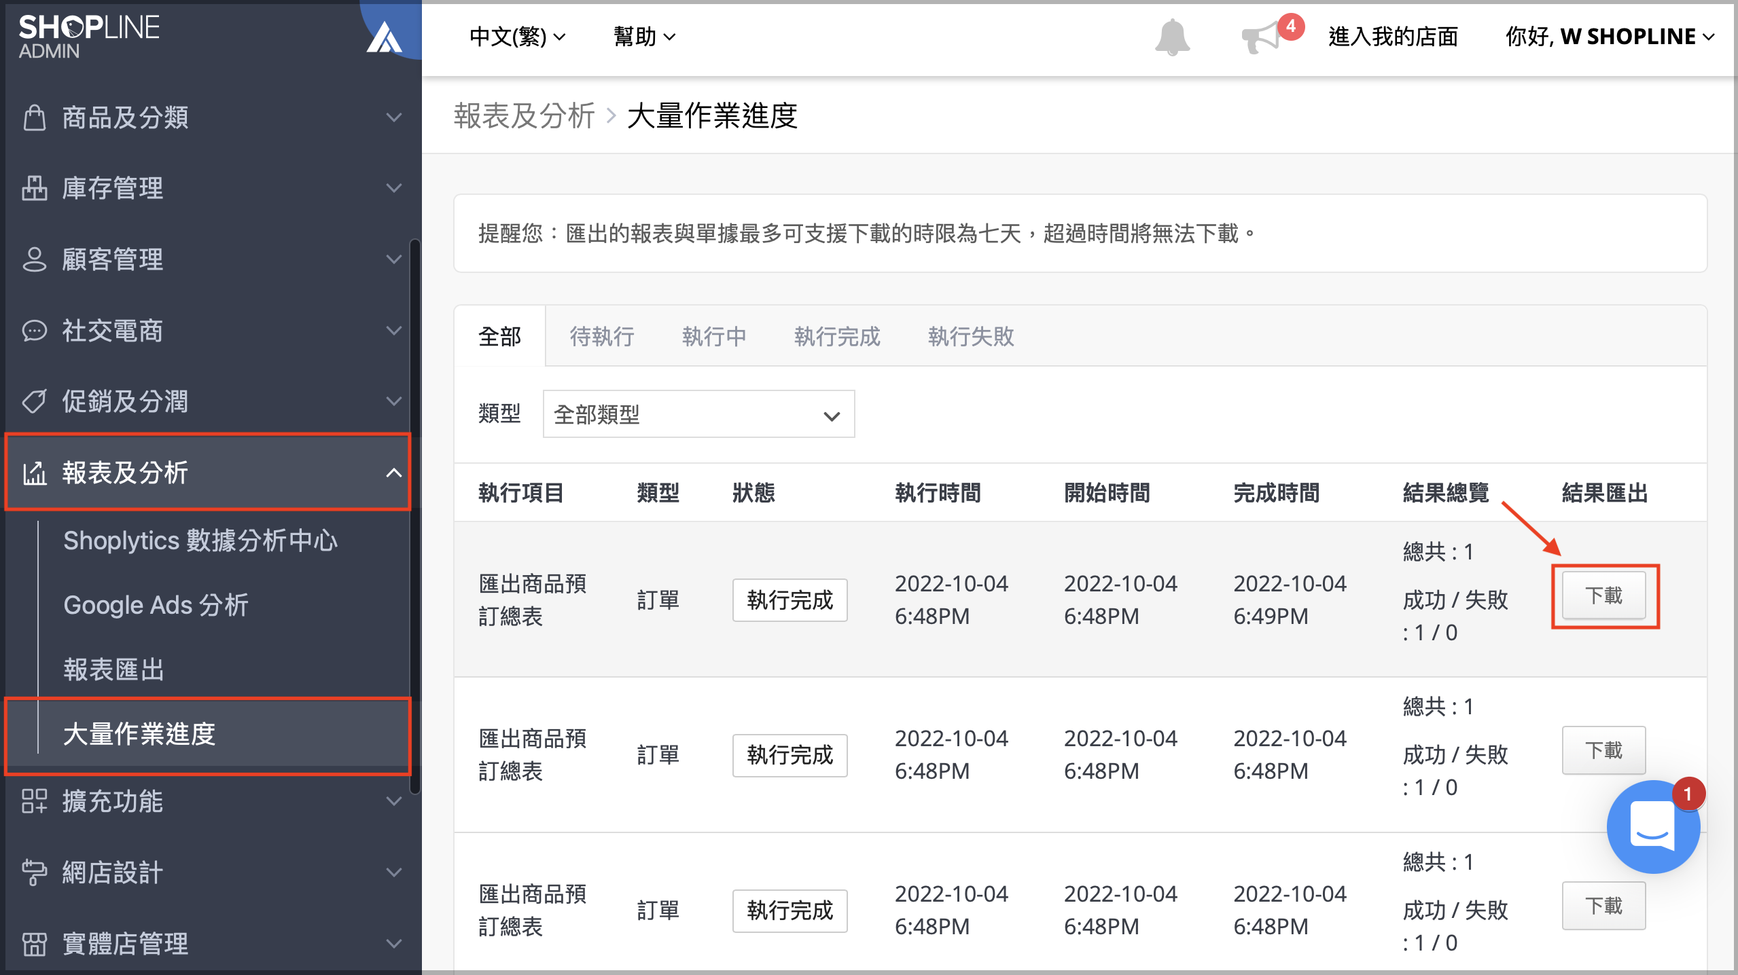This screenshot has height=975, width=1738.
Task: Open the 中文(繁) language dropdown
Action: pyautogui.click(x=517, y=37)
